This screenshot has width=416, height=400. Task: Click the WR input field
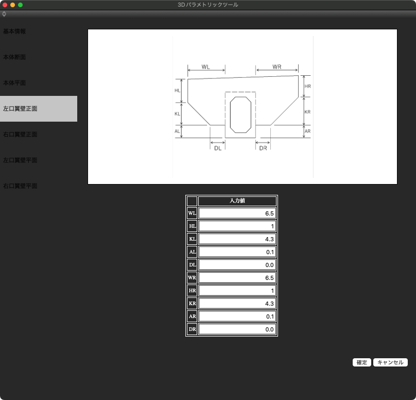click(x=237, y=278)
